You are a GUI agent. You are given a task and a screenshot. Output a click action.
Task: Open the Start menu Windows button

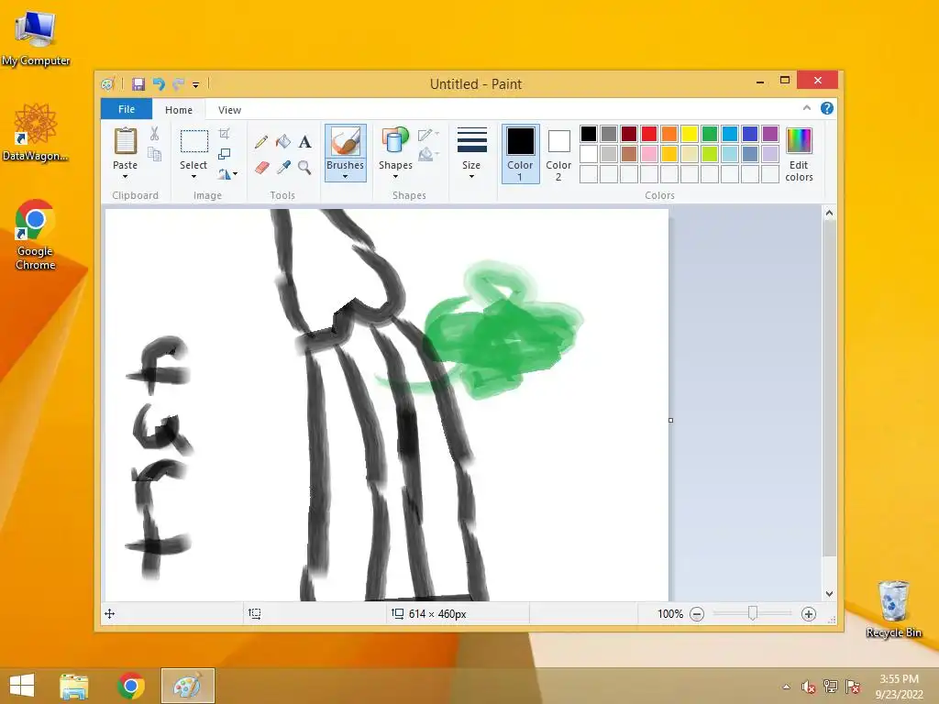(x=22, y=686)
